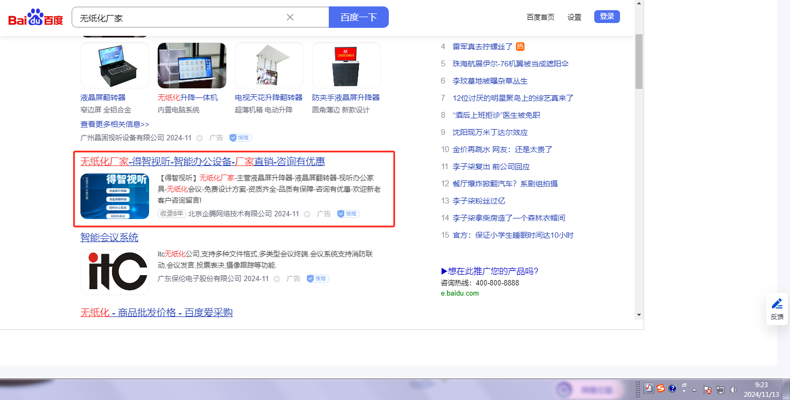
Task: Click 保障 badge under the 得智视听 ad
Action: coord(348,214)
